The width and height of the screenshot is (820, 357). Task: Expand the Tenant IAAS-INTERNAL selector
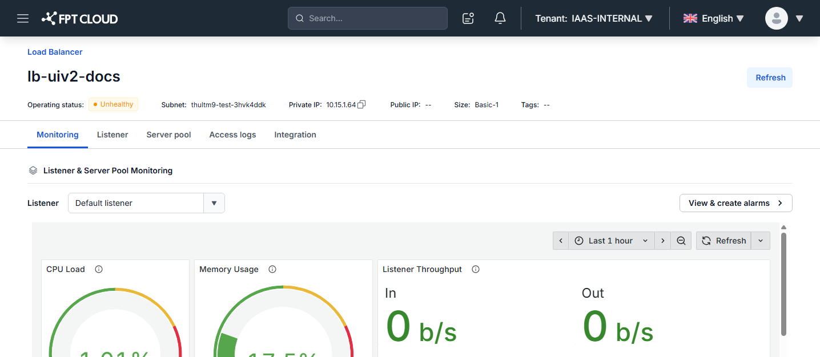tap(594, 18)
